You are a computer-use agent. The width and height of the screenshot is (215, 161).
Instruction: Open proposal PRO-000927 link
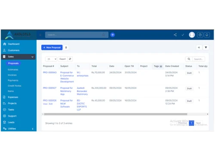tap(49, 88)
